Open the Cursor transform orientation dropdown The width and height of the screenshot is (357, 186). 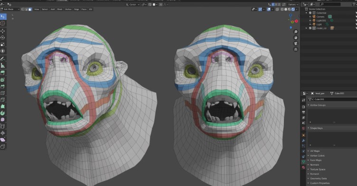[132, 4]
